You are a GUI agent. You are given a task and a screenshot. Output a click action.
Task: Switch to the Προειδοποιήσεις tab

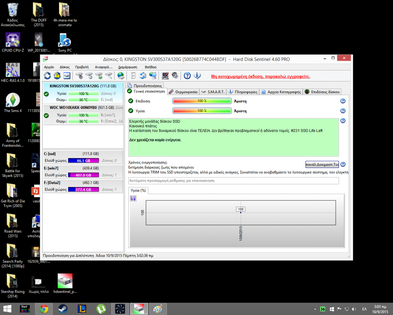(x=144, y=86)
